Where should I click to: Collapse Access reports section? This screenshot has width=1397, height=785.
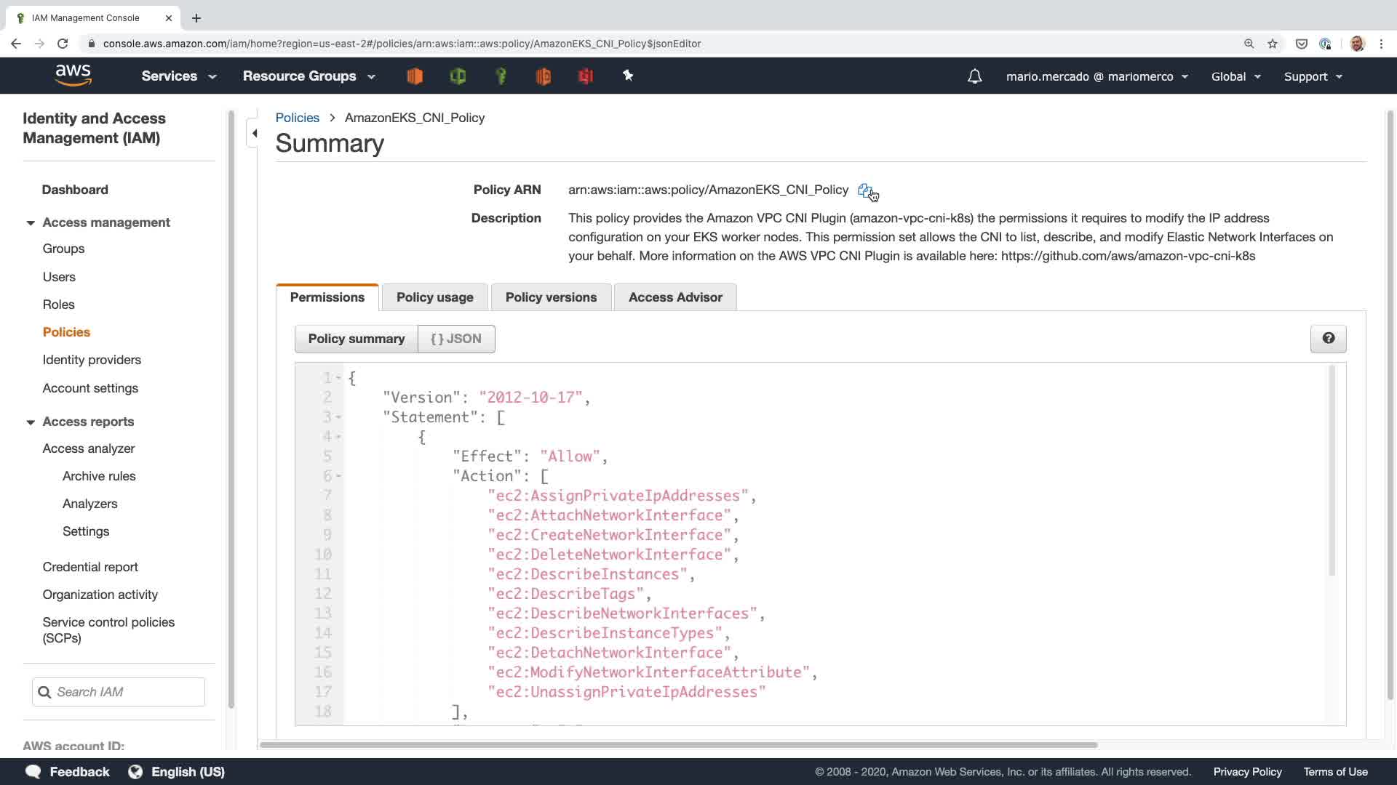31,422
